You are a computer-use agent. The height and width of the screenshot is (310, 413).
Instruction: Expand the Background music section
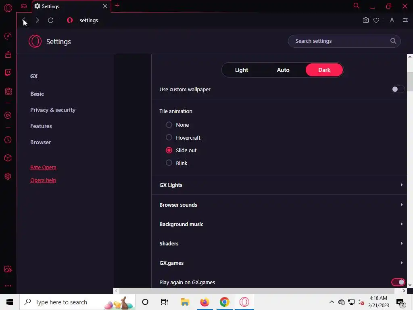(279, 224)
